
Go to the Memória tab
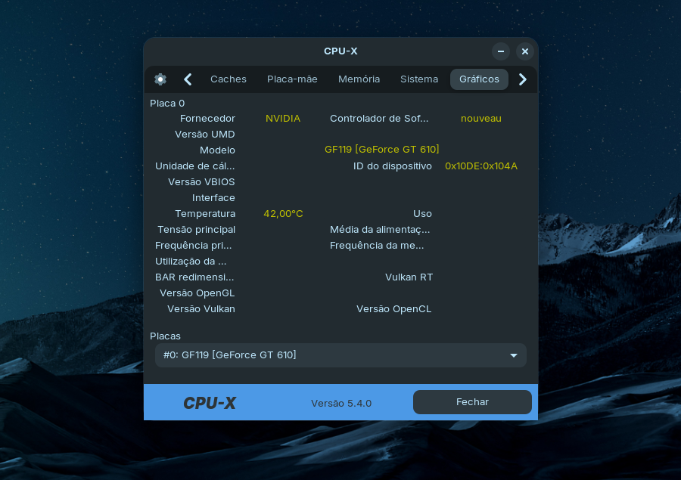(x=359, y=79)
